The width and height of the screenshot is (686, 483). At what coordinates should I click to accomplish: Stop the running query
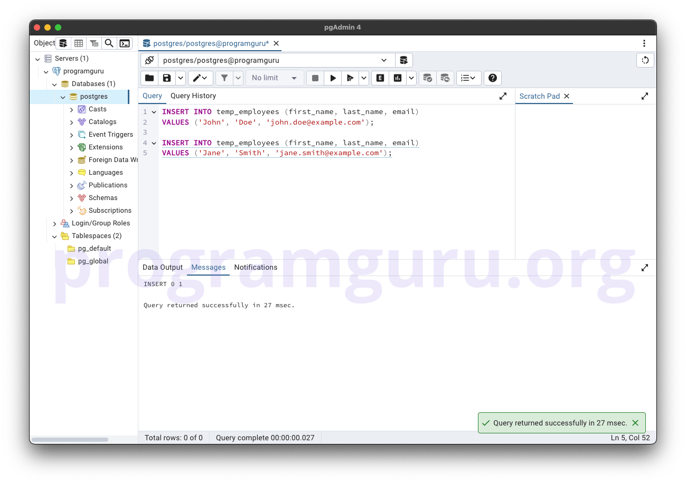tap(314, 78)
